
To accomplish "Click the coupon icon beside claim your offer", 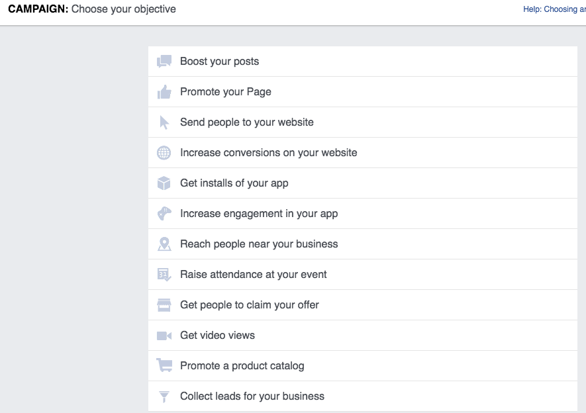I will (x=164, y=304).
